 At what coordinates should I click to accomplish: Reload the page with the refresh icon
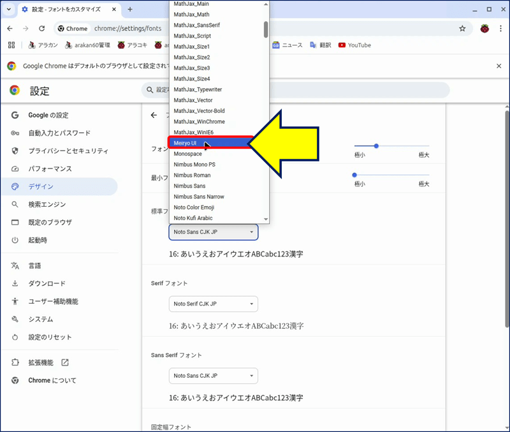(41, 29)
